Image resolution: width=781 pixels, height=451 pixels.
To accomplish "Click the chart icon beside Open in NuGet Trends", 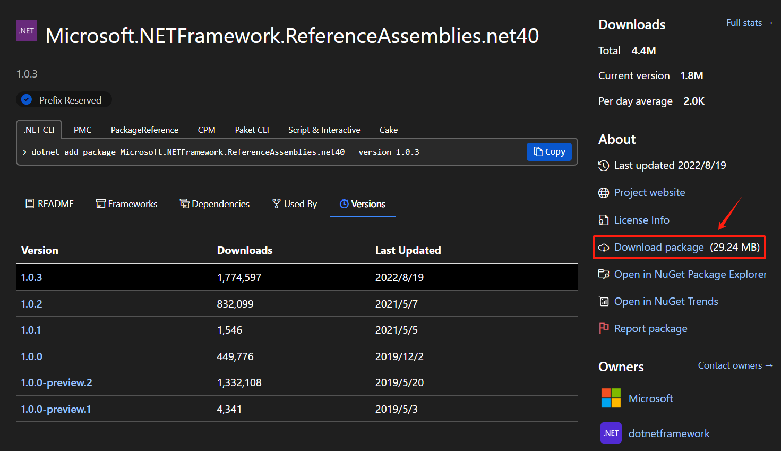I will (x=604, y=301).
